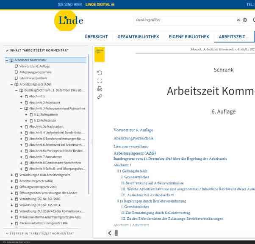This screenshot has width=255, height=244.
Task: Expand Öffnungszeitengesetz 2003 node
Action: point(11,187)
